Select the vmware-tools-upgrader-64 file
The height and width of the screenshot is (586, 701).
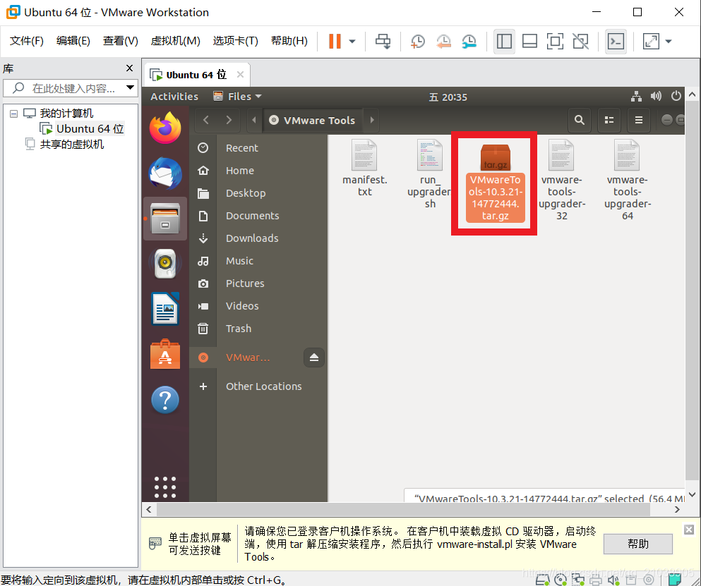click(x=627, y=180)
